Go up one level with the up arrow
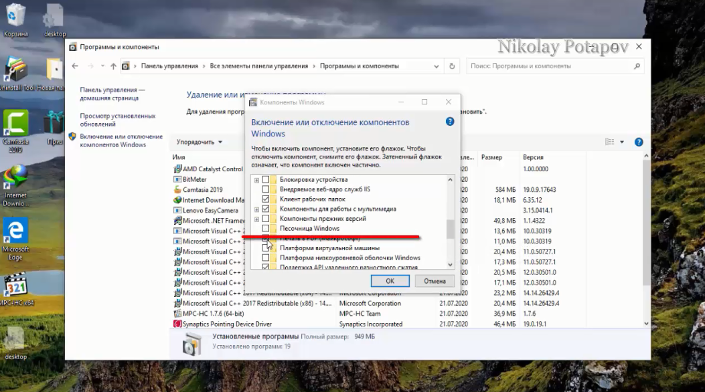 pyautogui.click(x=113, y=66)
